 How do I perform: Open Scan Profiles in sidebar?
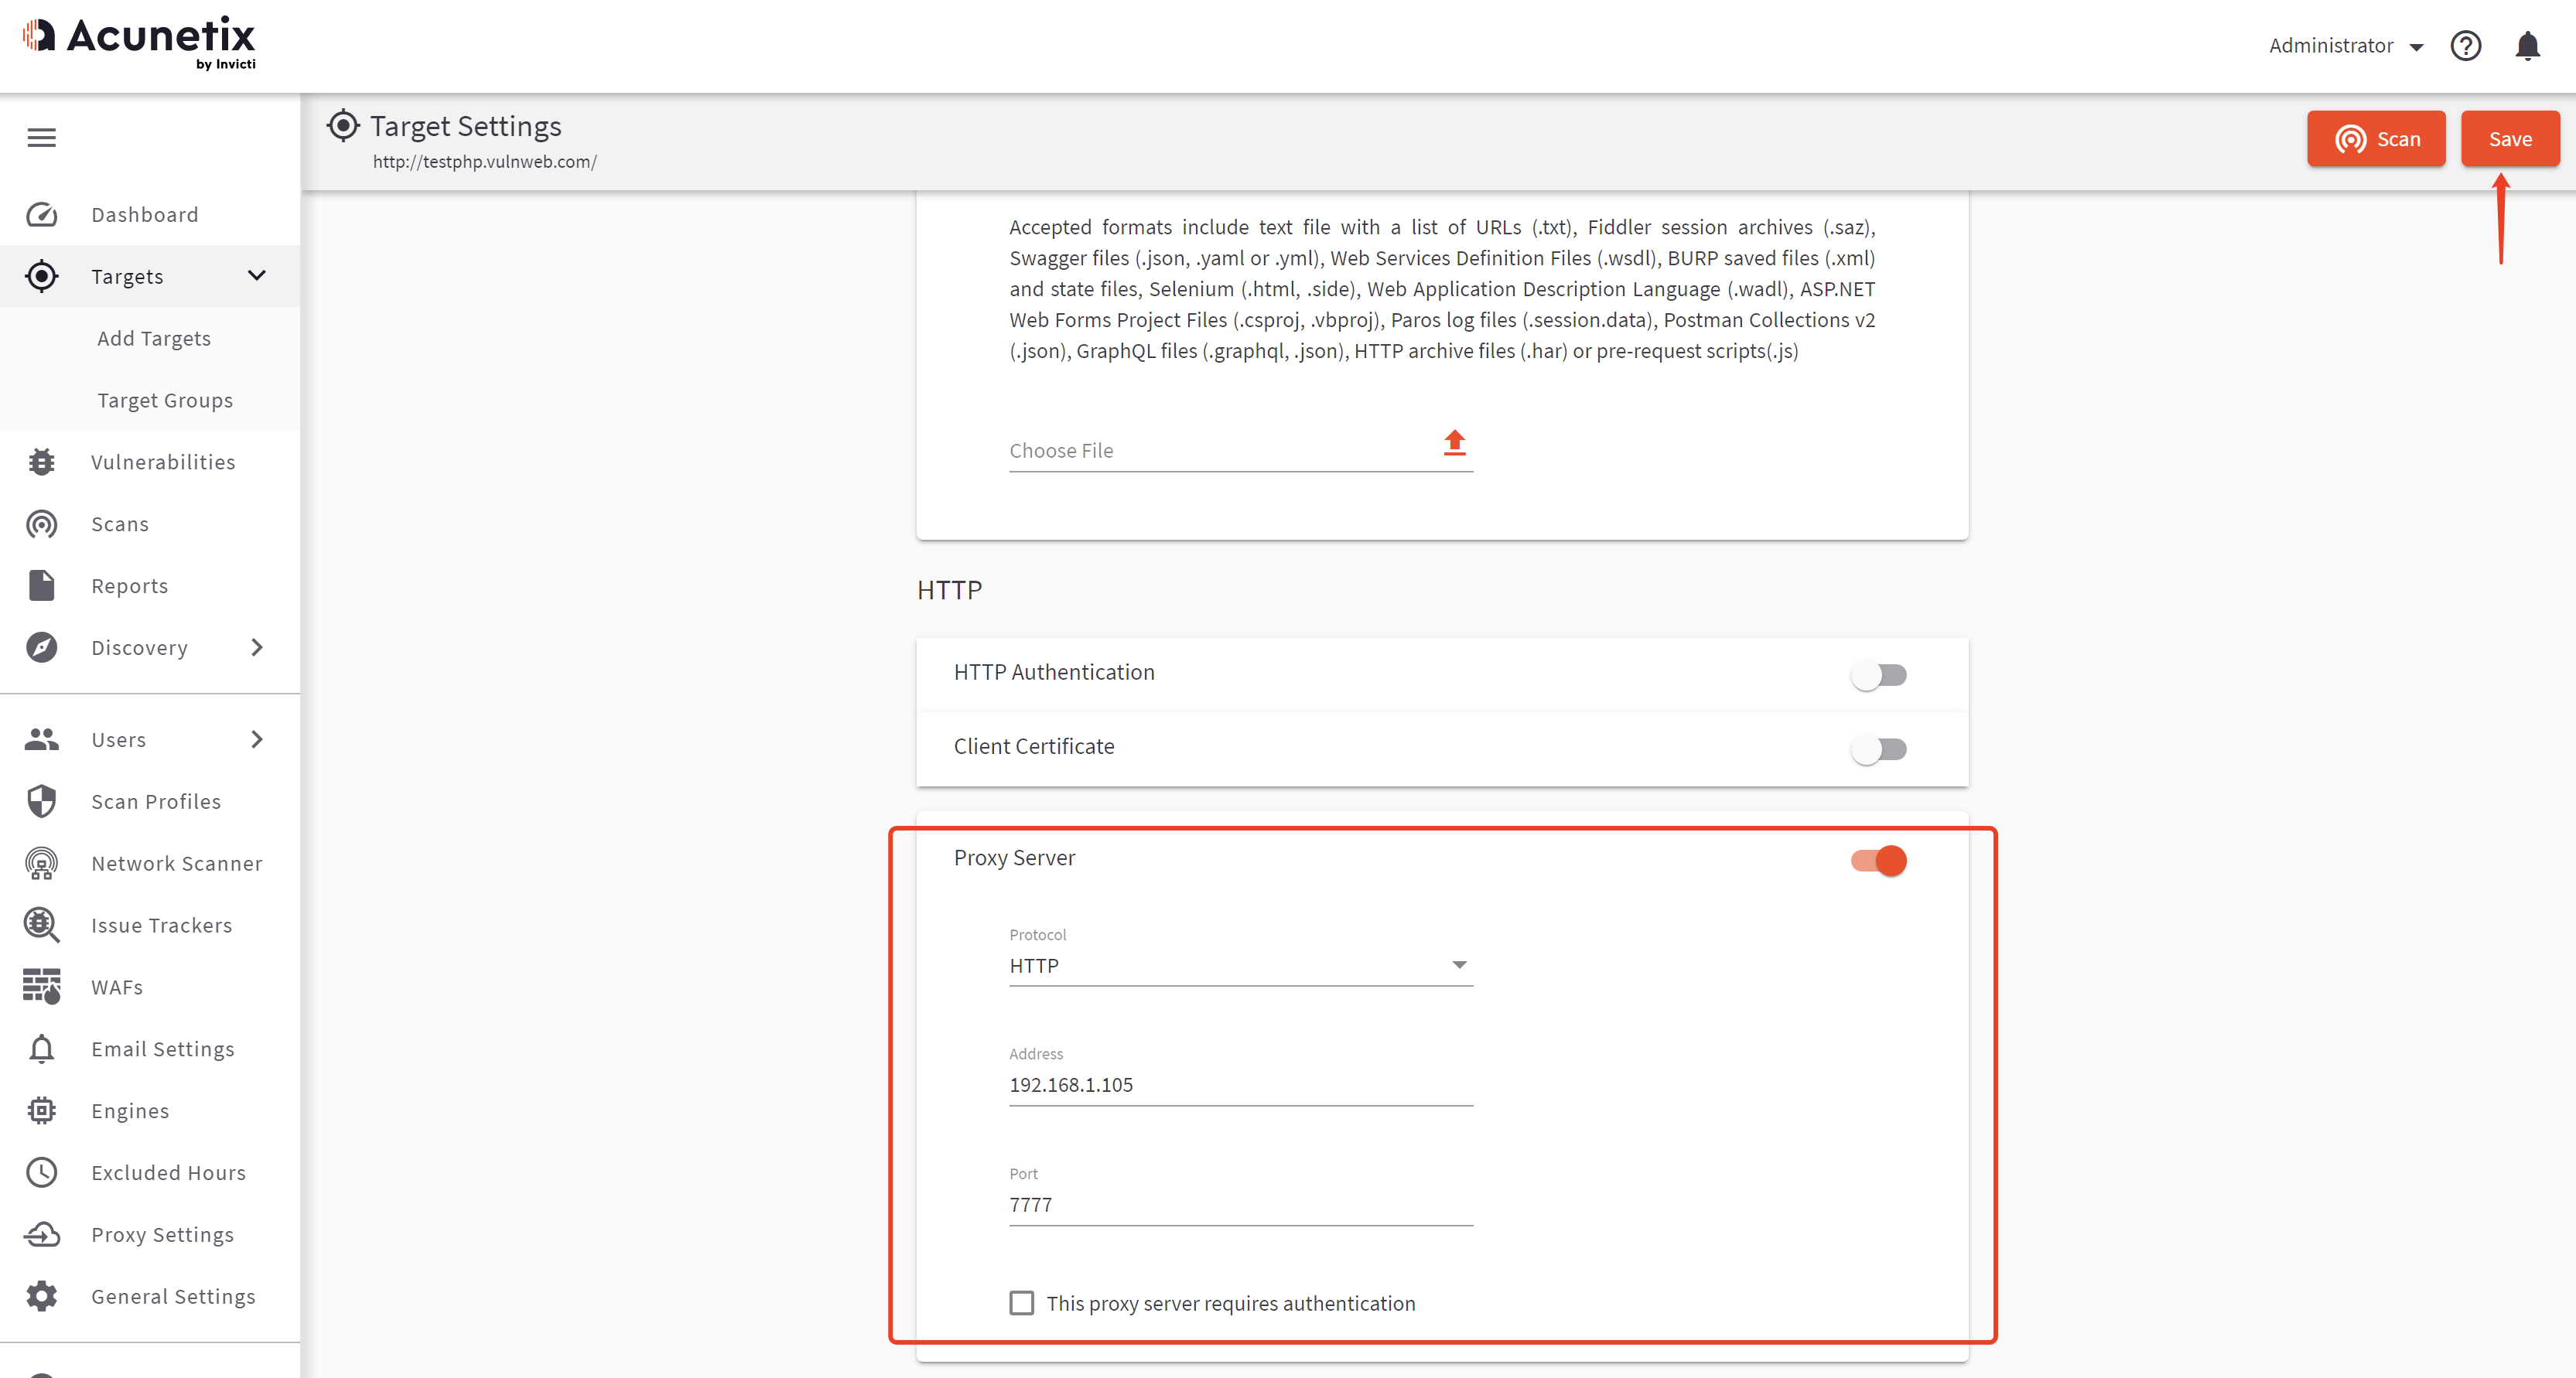click(x=155, y=801)
